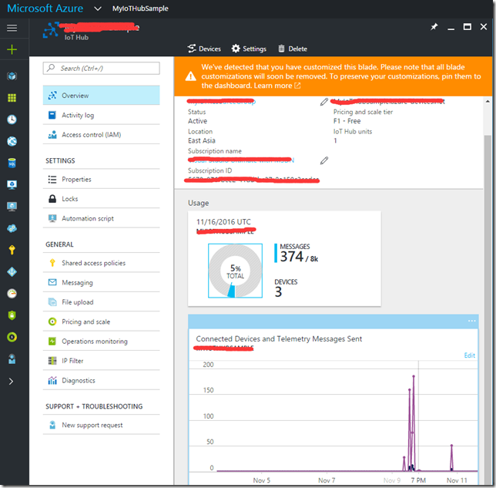Open All resources green grid icon
This screenshot has height=488, width=496.
click(x=12, y=98)
